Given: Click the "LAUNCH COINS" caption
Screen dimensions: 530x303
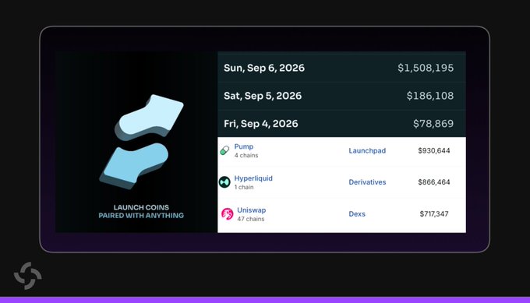Looking at the screenshot, I should point(141,207).
